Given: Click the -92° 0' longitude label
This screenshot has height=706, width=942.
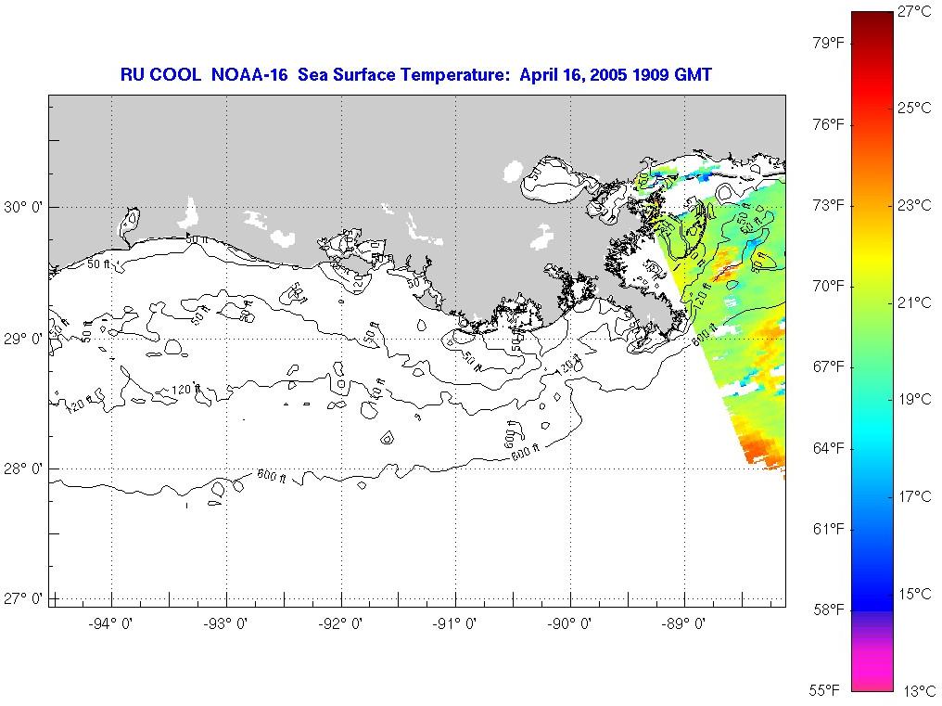Looking at the screenshot, I should (340, 624).
